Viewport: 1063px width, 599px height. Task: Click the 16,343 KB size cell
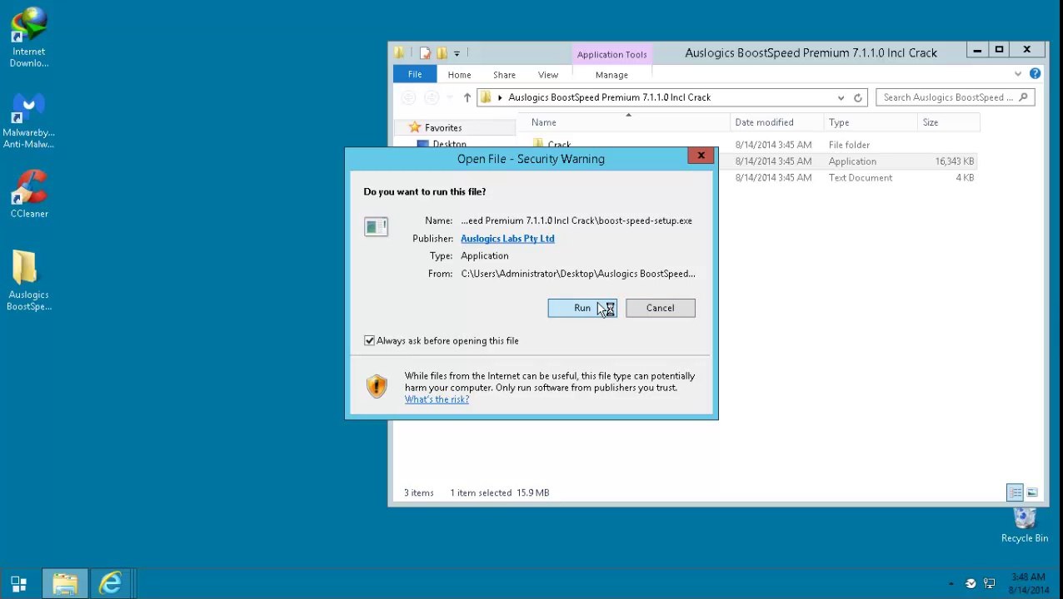pos(954,161)
